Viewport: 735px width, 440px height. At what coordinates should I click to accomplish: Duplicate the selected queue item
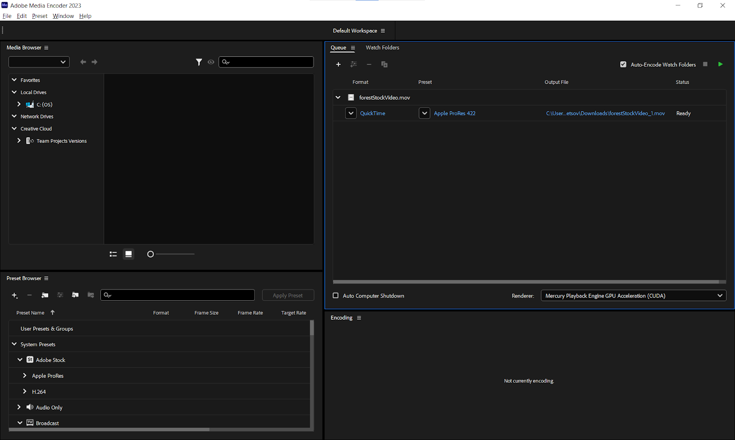pyautogui.click(x=384, y=64)
